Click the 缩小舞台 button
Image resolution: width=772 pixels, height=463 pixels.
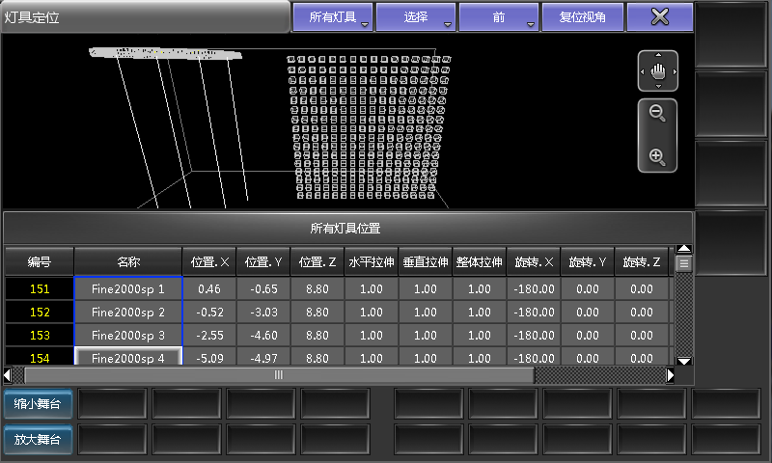point(38,403)
